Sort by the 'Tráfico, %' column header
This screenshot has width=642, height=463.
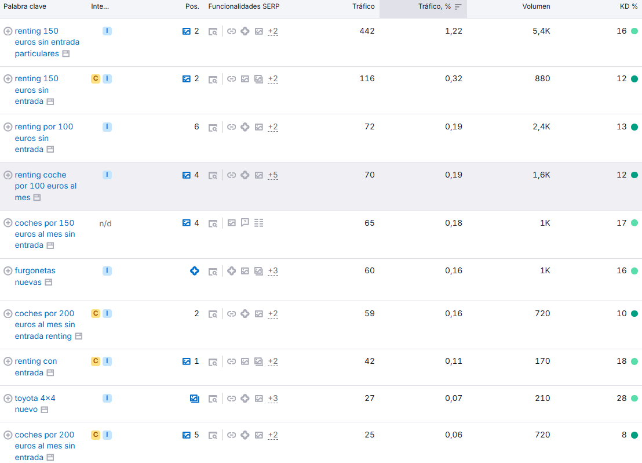[x=435, y=7]
